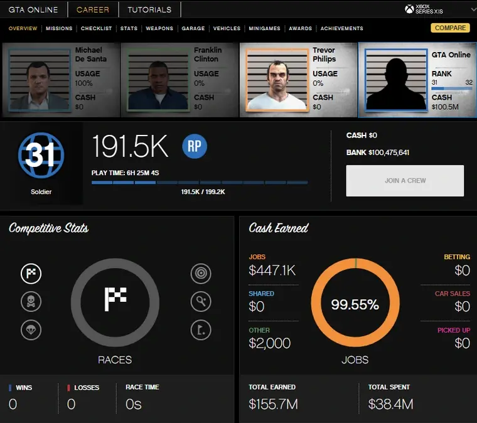The height and width of the screenshot is (423, 477).
Task: Select the Races flag icon
Action: tap(31, 274)
